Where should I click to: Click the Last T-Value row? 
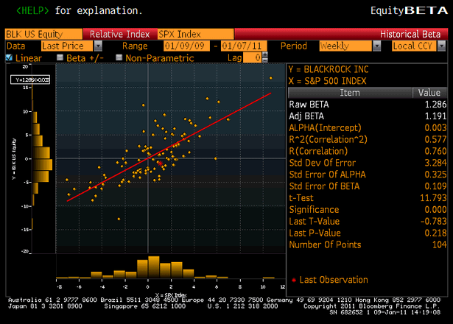pyautogui.click(x=368, y=221)
